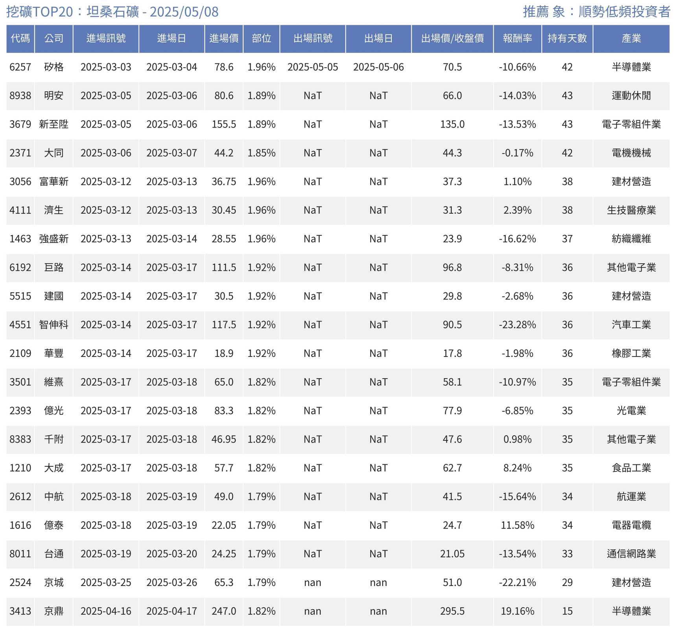Click exit date 2025-05-06
This screenshot has width=677, height=632.
point(378,67)
